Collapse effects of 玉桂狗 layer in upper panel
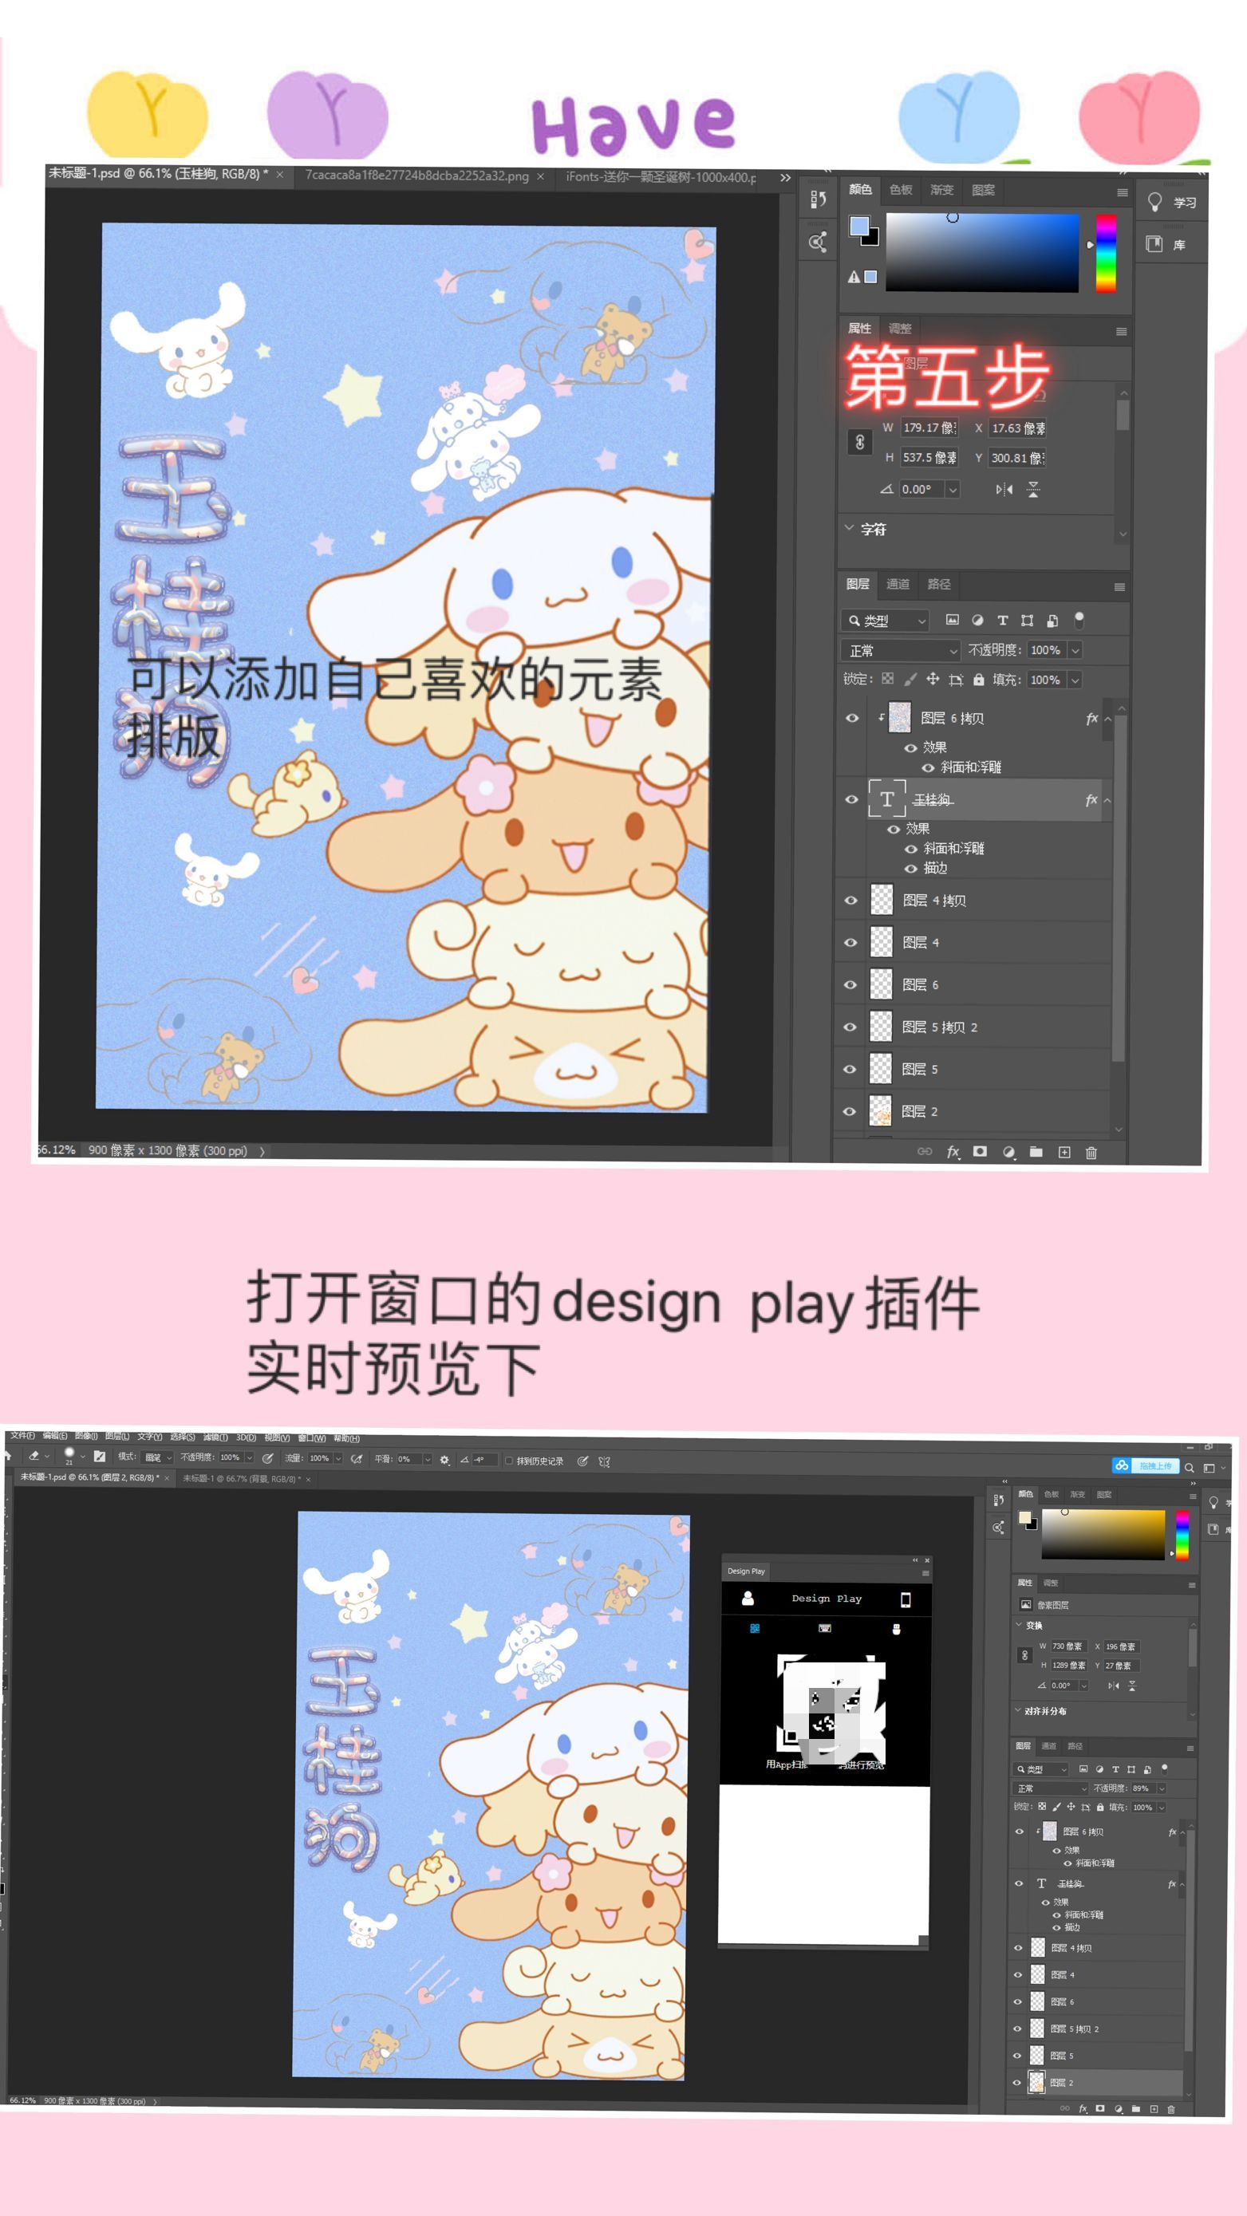The image size is (1247, 2216). click(x=1107, y=800)
